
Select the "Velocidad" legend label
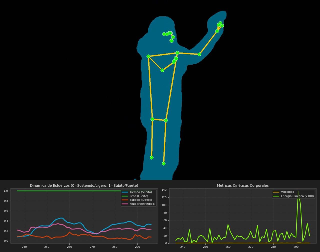(x=287, y=192)
